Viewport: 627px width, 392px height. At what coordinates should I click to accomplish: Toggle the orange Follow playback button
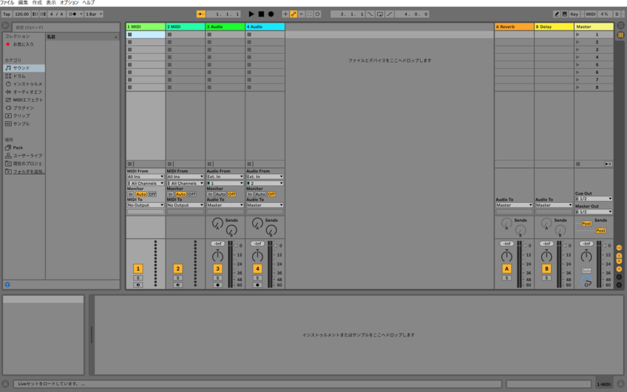click(x=201, y=14)
